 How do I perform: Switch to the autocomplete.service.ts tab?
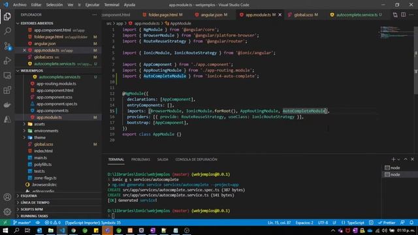[x=357, y=15]
